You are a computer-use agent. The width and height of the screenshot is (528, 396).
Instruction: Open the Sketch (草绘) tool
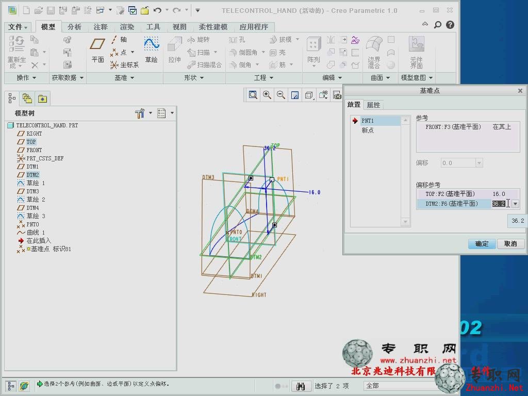(x=152, y=50)
